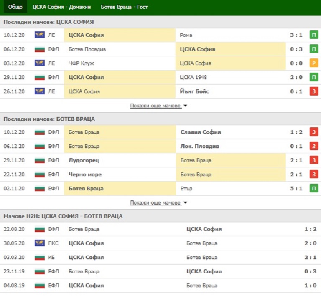Click the ПКС competition label
321x296 pixels.
(x=53, y=243)
